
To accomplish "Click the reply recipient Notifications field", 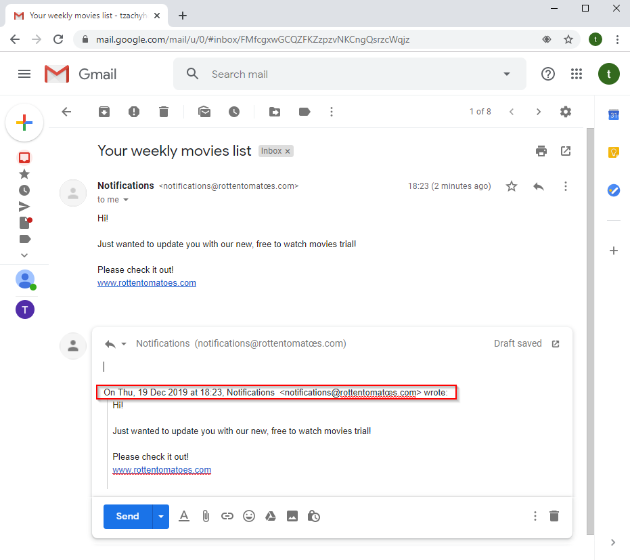I will [241, 344].
